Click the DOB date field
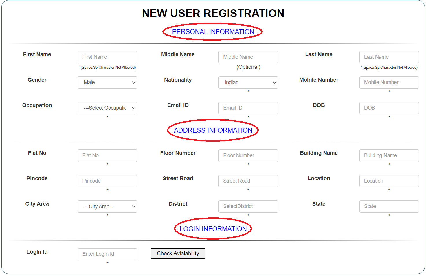 pyautogui.click(x=389, y=108)
